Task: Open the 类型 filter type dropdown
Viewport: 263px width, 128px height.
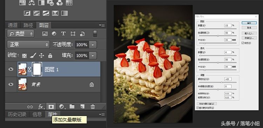Action: [x=20, y=34]
